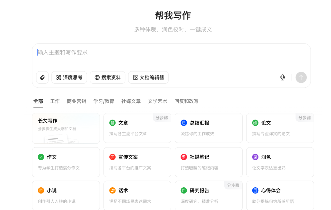
Task: Click the red 宣传文案 chat icon
Action: pos(112,157)
